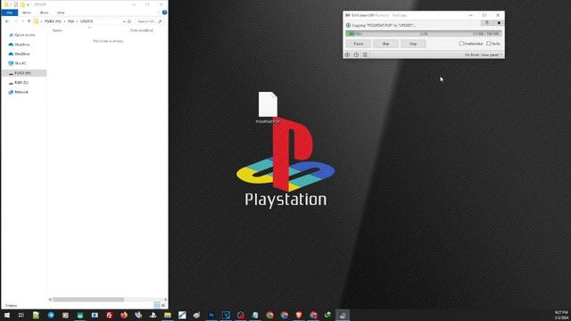
Task: Refresh the current Explorer folder
Action: pyautogui.click(x=129, y=21)
